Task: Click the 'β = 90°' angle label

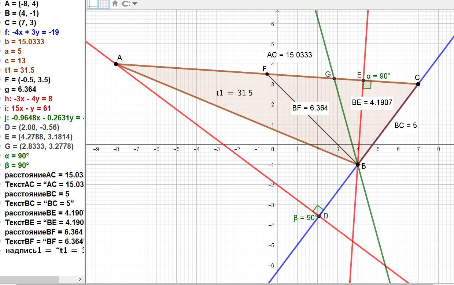Action: coord(305,218)
